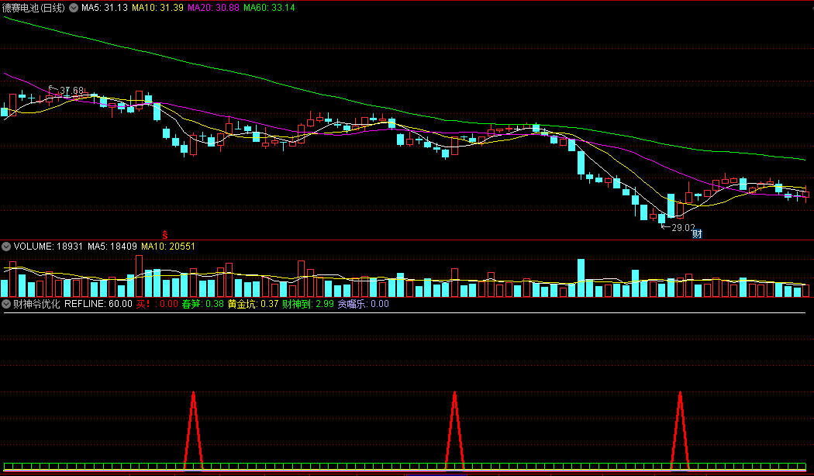Click the 春笋: 0.38 value

pos(203,304)
